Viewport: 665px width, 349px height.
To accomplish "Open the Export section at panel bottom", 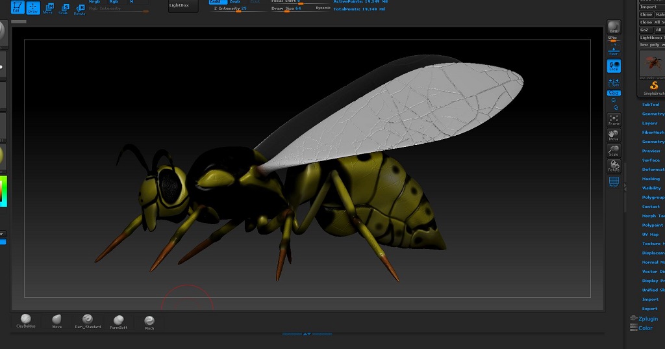I will [649, 309].
